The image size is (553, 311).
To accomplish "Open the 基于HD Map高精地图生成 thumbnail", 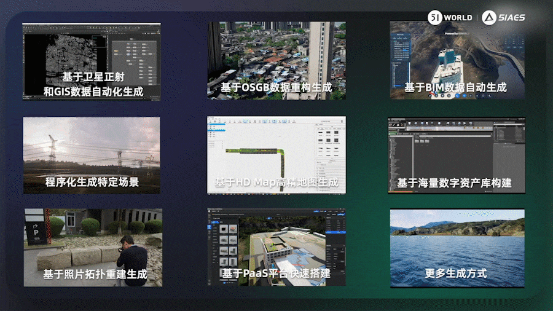I will [276, 155].
